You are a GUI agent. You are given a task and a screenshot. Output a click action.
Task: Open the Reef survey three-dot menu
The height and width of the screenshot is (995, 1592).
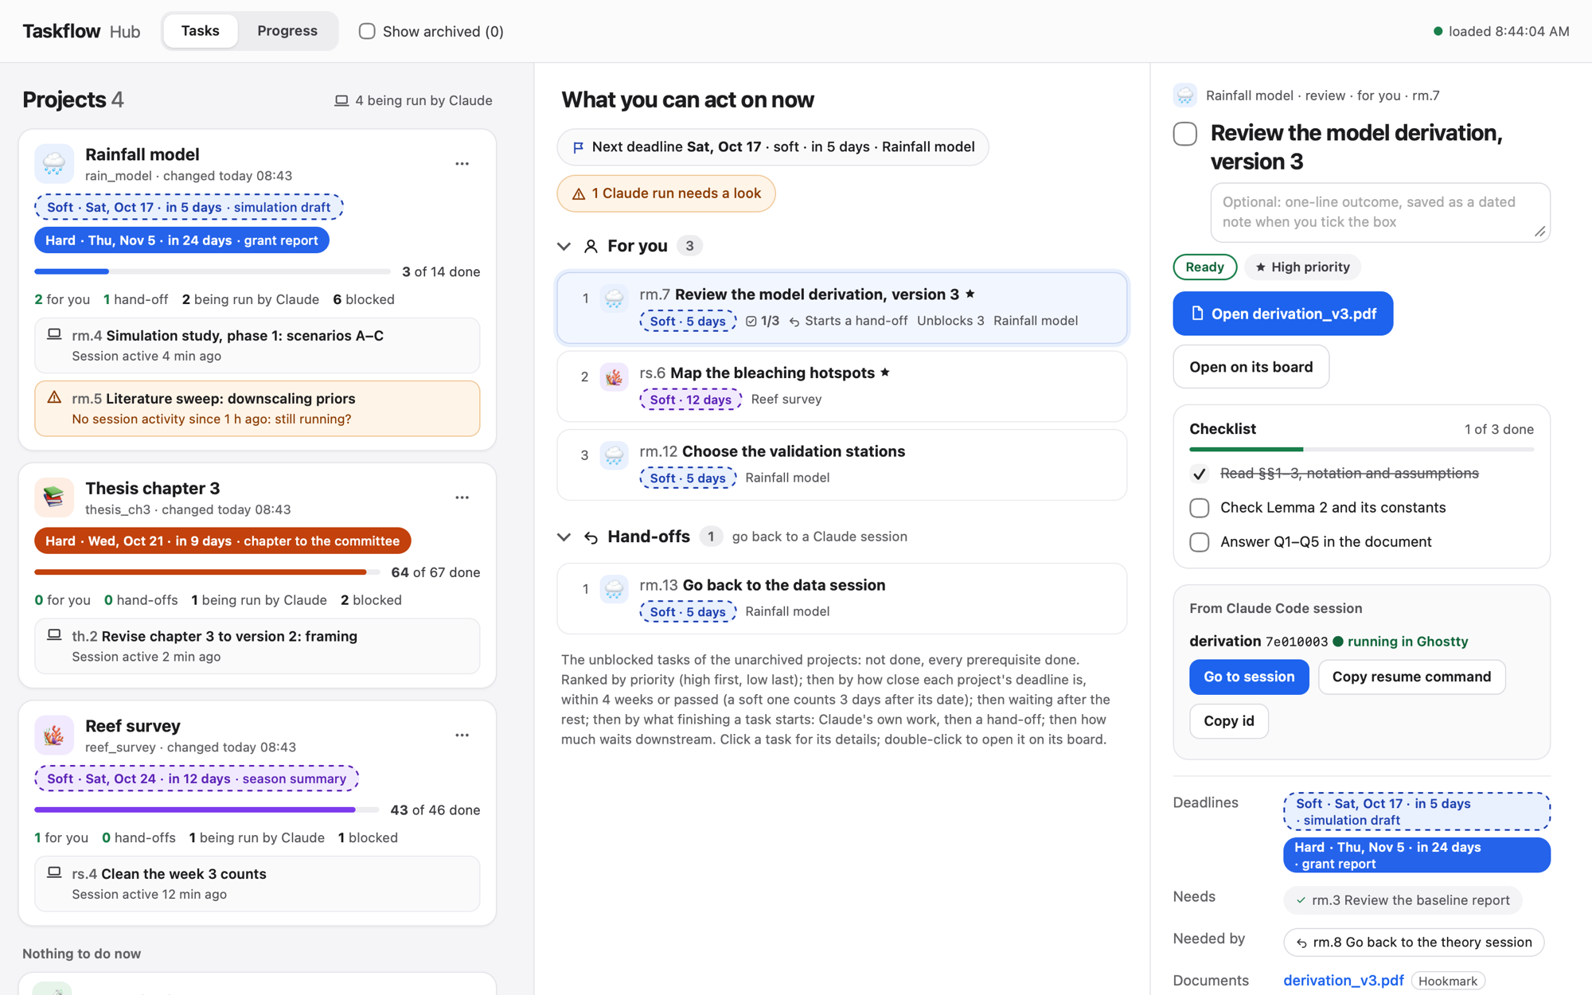462,736
